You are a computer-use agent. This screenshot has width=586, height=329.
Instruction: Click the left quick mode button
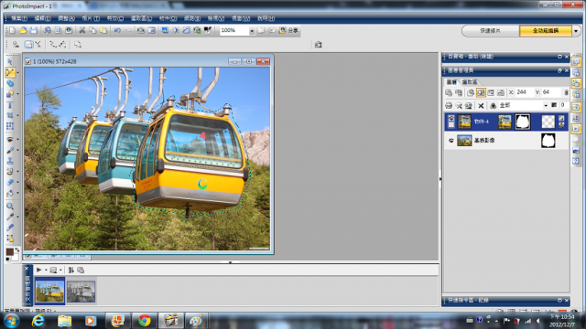tap(491, 31)
